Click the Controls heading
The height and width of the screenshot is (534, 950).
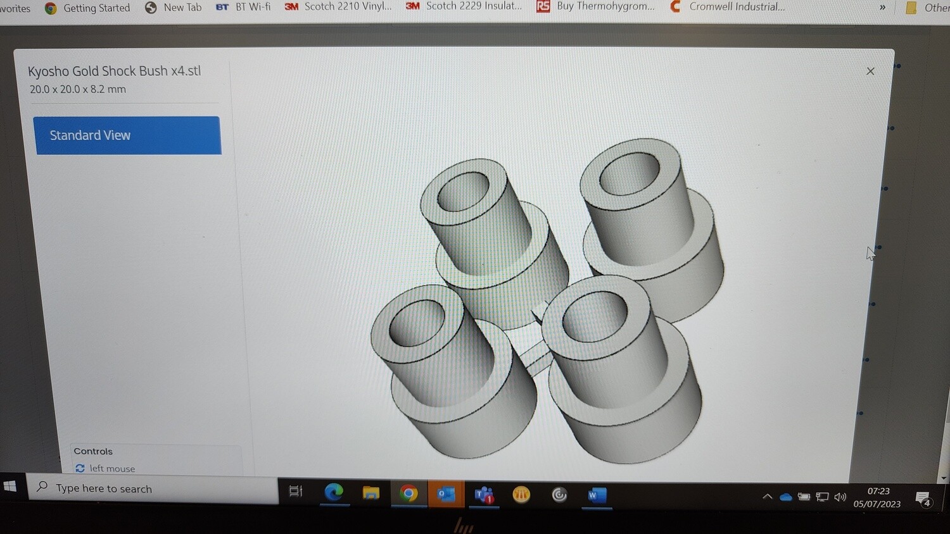tap(93, 451)
